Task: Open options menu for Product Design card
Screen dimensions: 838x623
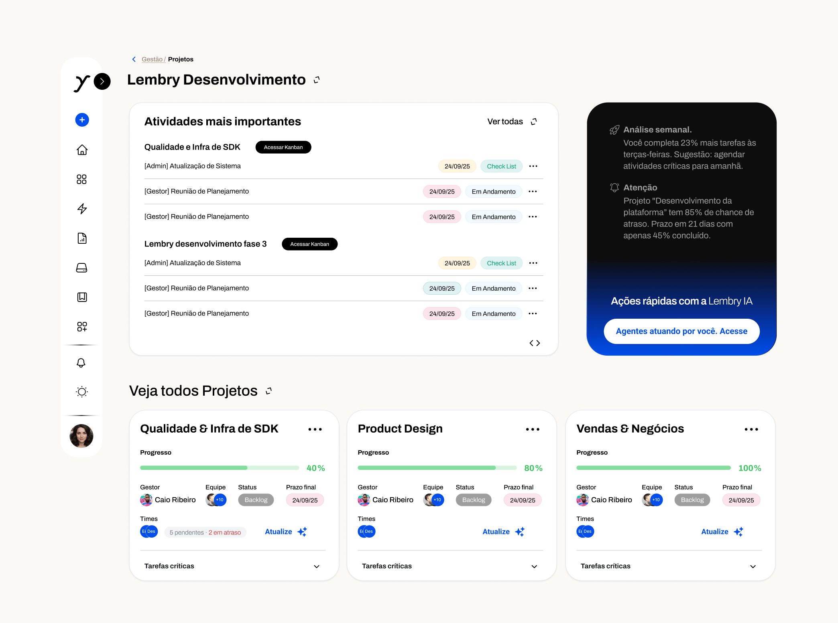Action: click(533, 429)
